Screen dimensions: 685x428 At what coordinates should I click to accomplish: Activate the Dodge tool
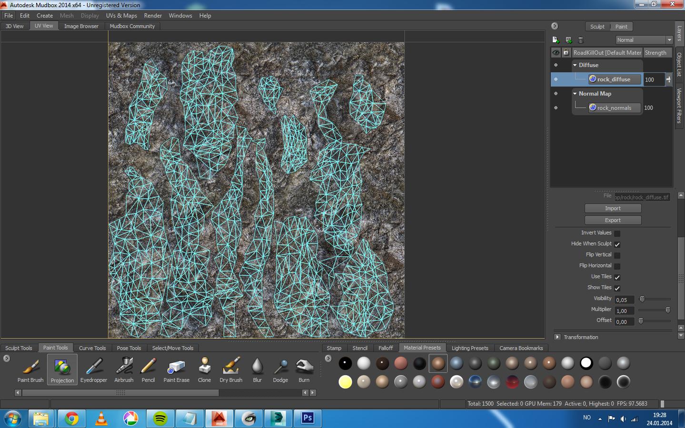pyautogui.click(x=280, y=369)
